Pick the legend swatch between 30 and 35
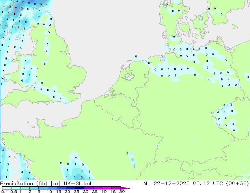 (88, 188)
